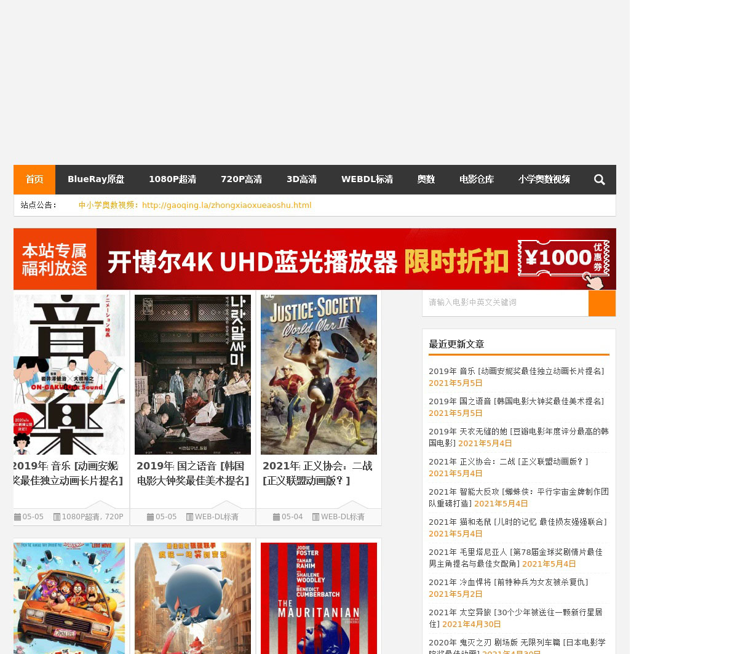Click date 05-04 under 正义协会 card
The image size is (738, 654).
pyautogui.click(x=292, y=517)
